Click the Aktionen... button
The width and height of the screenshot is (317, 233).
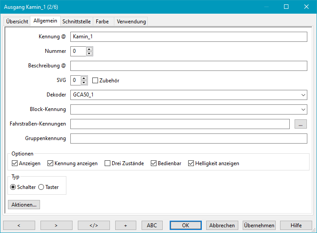point(24,205)
